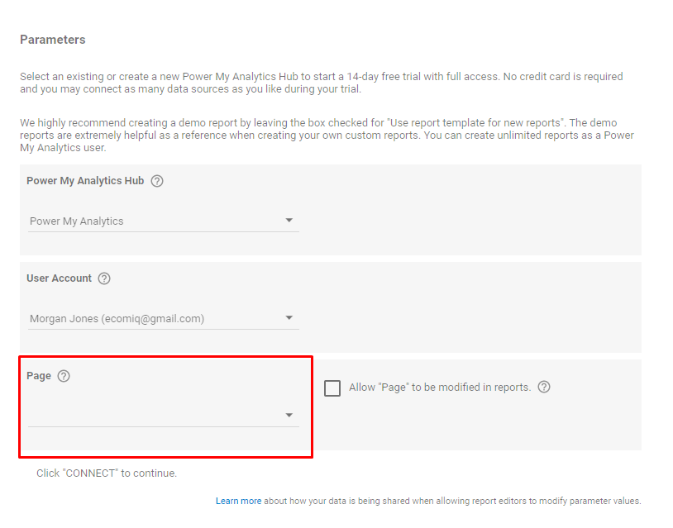Viewport: 673px width, 528px height.
Task: Click help icon beside Power My Analytics Hub
Action: [157, 181]
